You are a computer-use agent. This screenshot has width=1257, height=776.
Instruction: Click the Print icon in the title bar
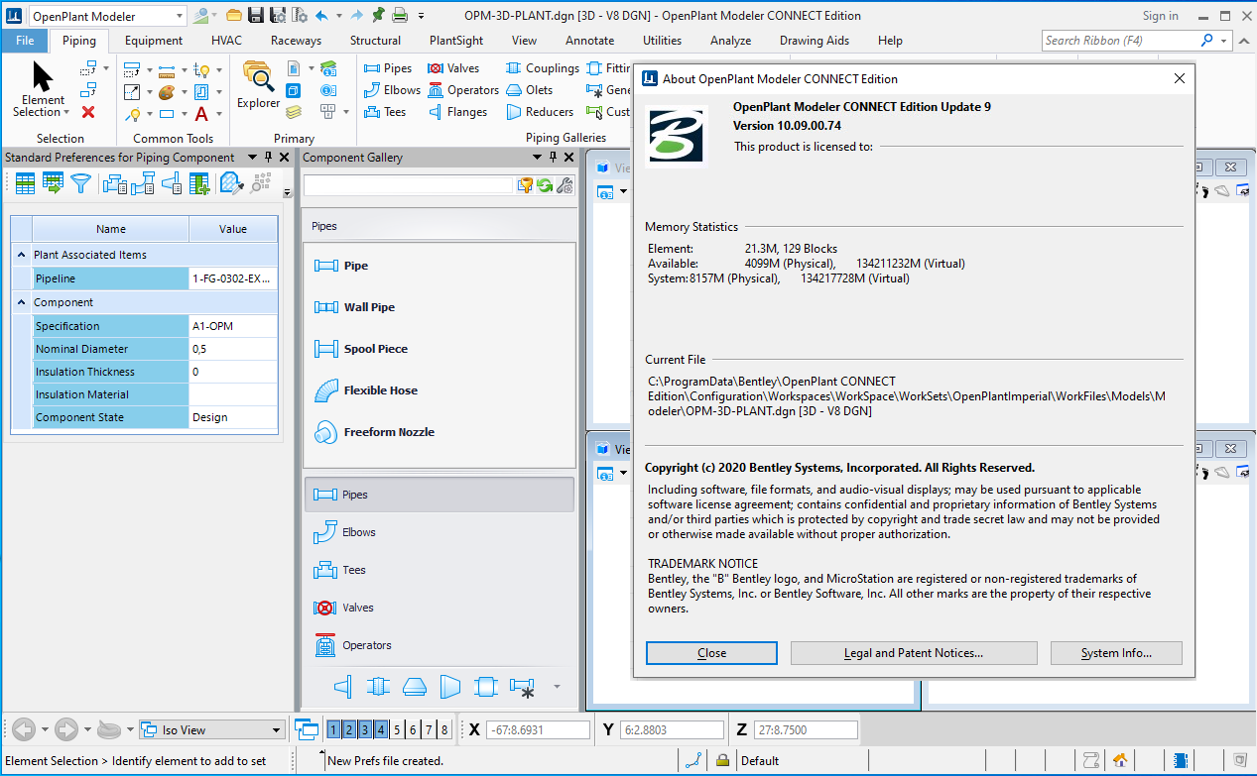tap(399, 16)
